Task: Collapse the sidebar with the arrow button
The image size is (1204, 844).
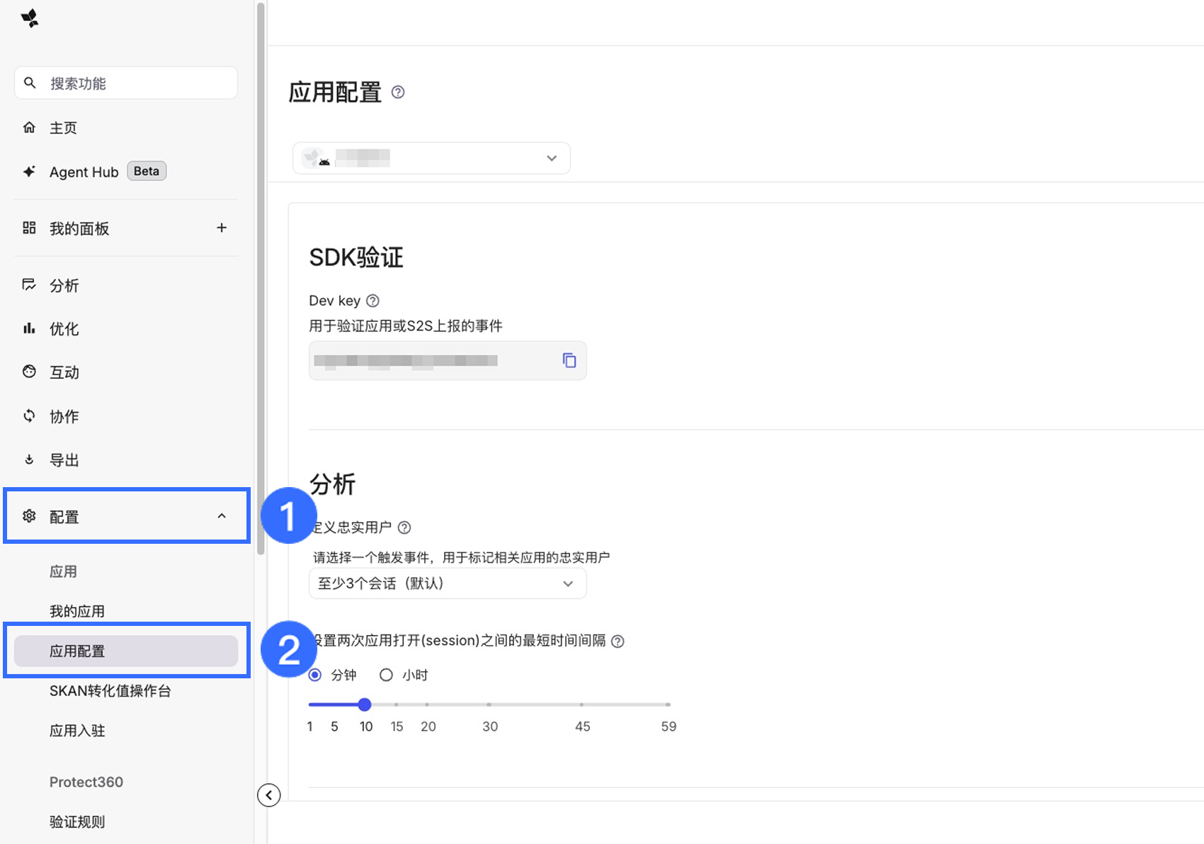Action: tap(269, 795)
